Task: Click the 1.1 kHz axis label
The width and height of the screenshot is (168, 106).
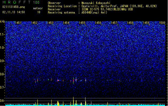Action: (2, 34)
